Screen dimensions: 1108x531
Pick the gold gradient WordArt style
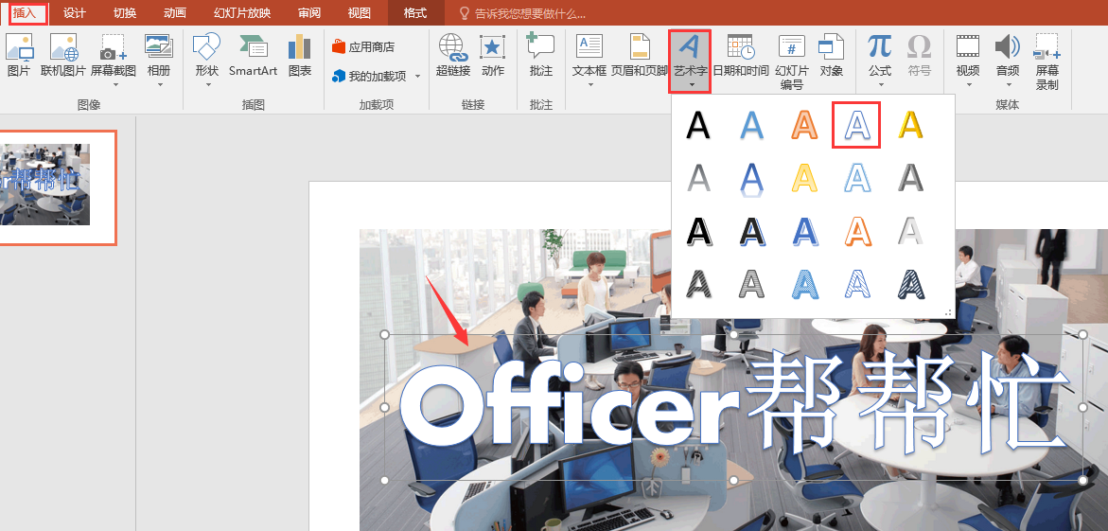pos(910,125)
